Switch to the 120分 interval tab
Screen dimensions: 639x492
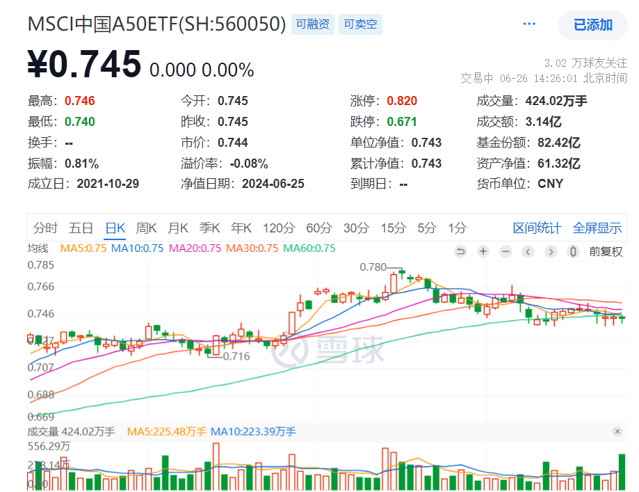tap(279, 228)
